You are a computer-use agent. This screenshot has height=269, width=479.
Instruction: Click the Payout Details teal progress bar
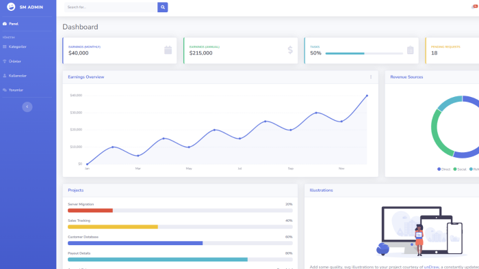157,259
